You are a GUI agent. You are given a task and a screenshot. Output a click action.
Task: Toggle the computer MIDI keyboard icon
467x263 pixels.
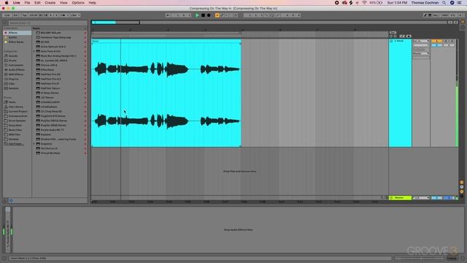430,15
